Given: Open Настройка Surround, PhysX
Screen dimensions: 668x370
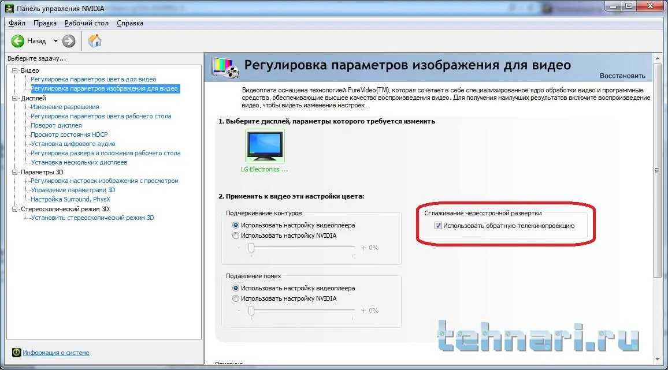Looking at the screenshot, I should pyautogui.click(x=70, y=199).
